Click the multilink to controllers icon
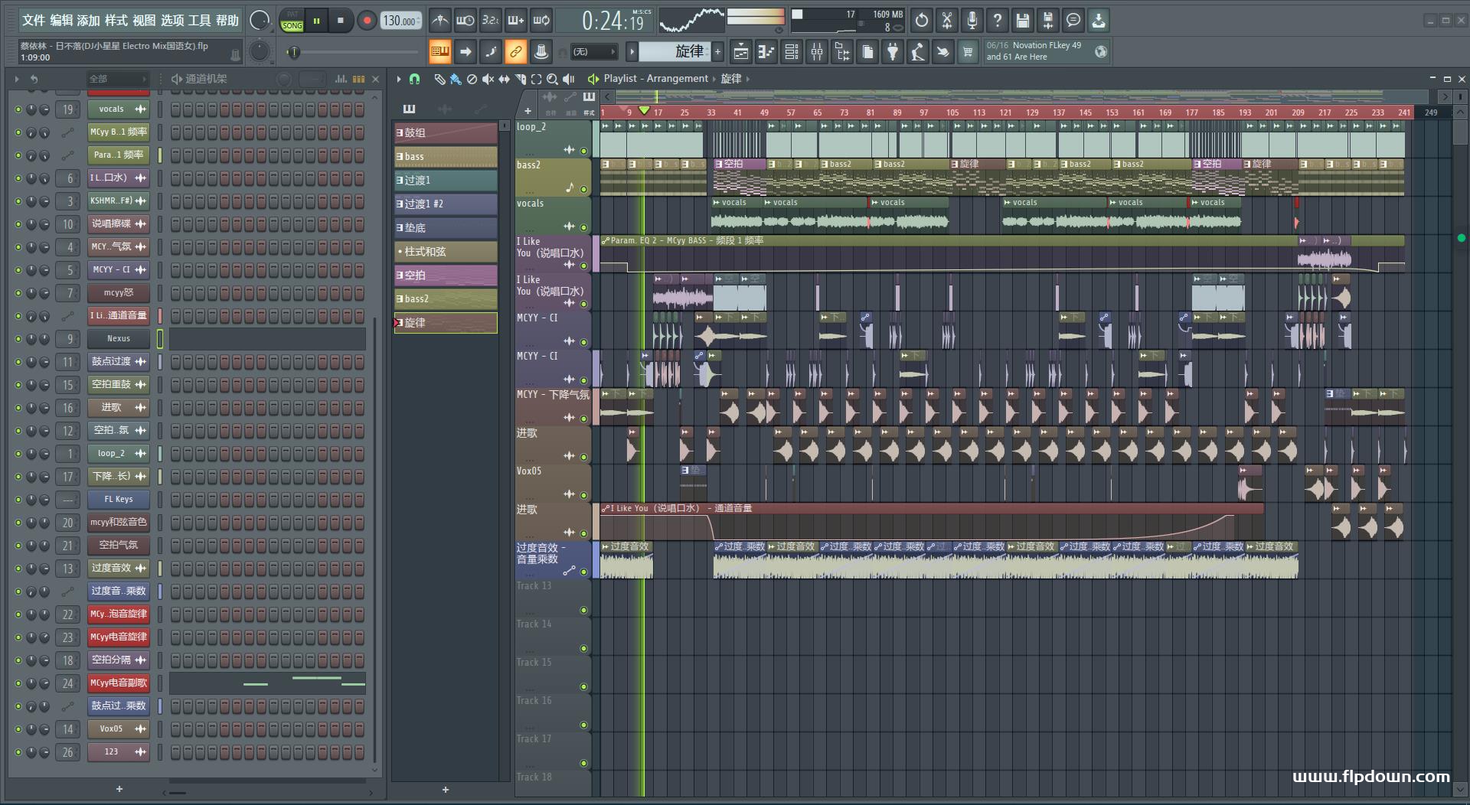The width and height of the screenshot is (1470, 805). 541,52
